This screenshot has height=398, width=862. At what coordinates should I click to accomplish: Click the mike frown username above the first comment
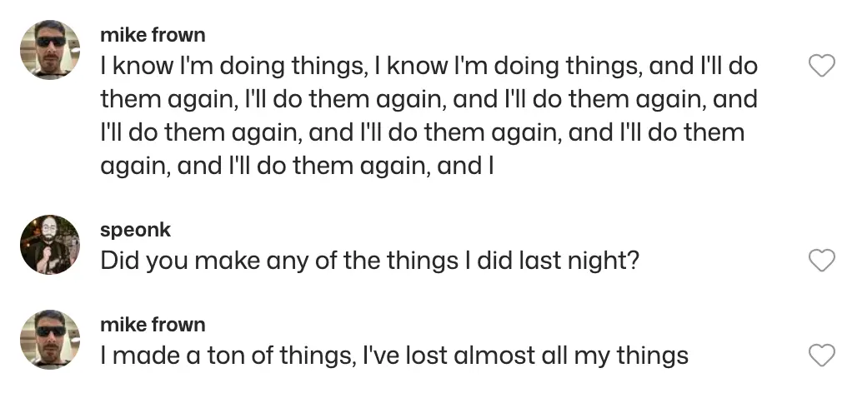point(152,35)
